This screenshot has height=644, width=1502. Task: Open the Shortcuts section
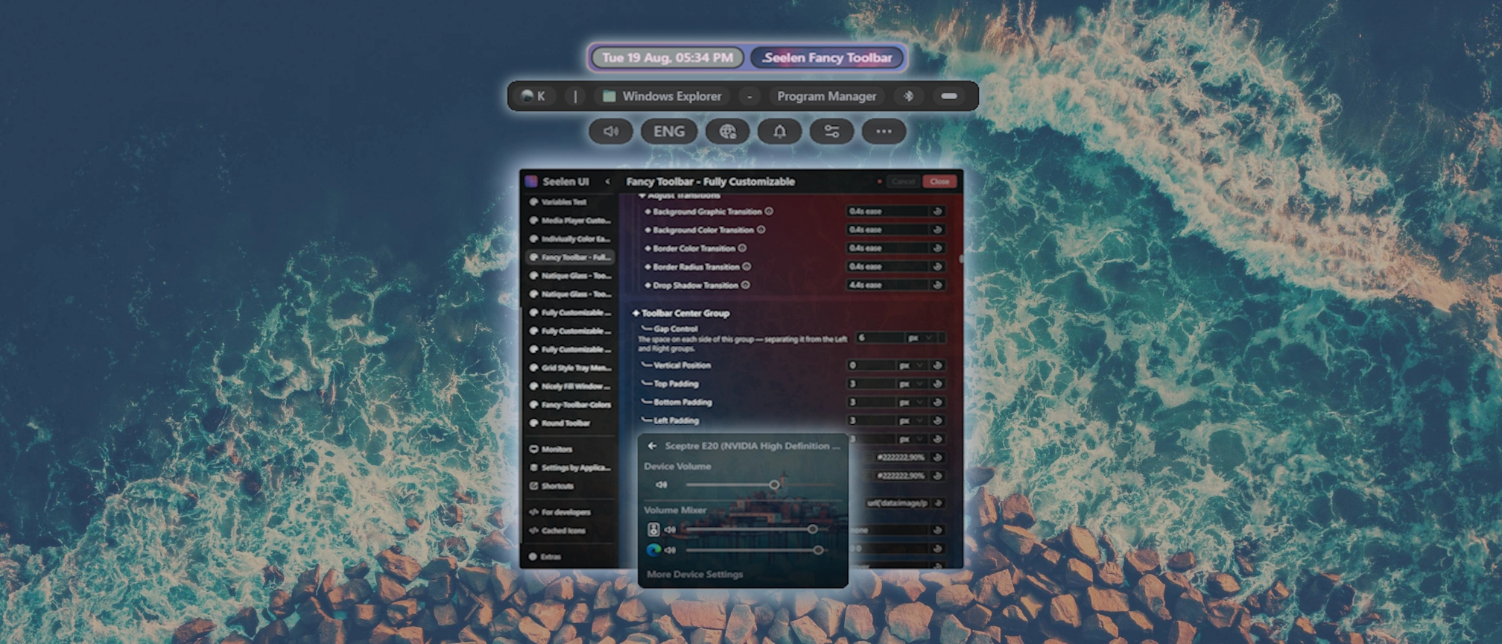click(x=570, y=486)
